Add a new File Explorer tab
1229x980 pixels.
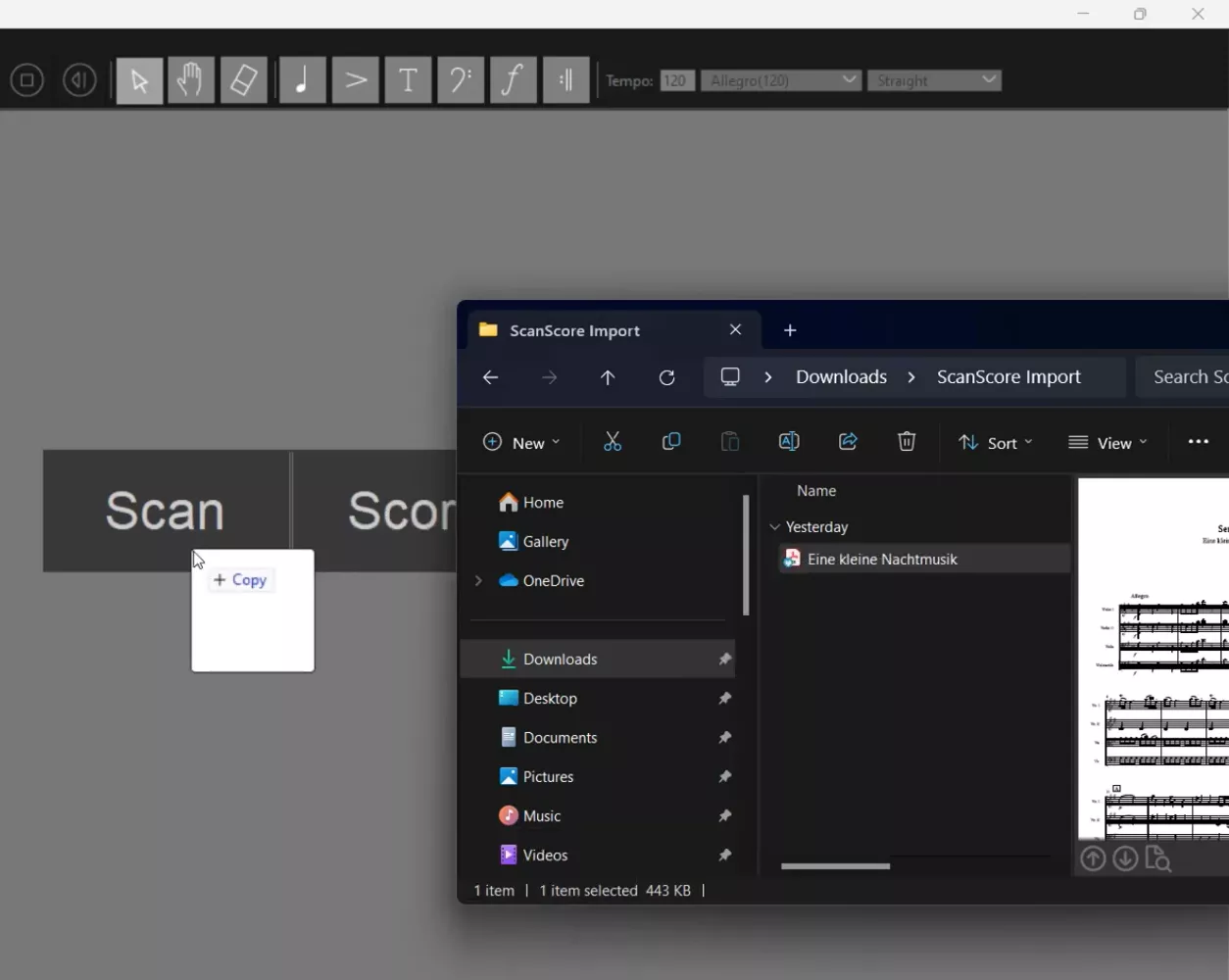(790, 330)
